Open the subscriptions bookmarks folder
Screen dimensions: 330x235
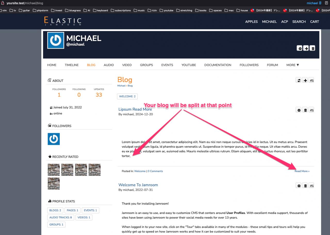coord(121,10)
